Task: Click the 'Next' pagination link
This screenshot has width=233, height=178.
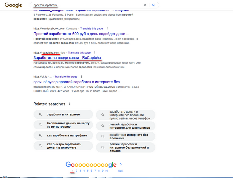Action: (x=120, y=171)
